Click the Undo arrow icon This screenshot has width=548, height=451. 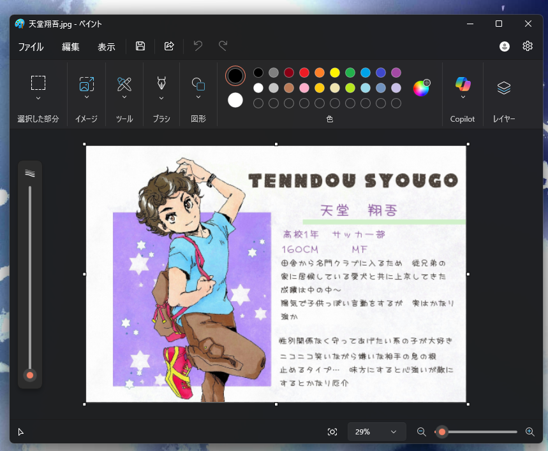pyautogui.click(x=198, y=46)
